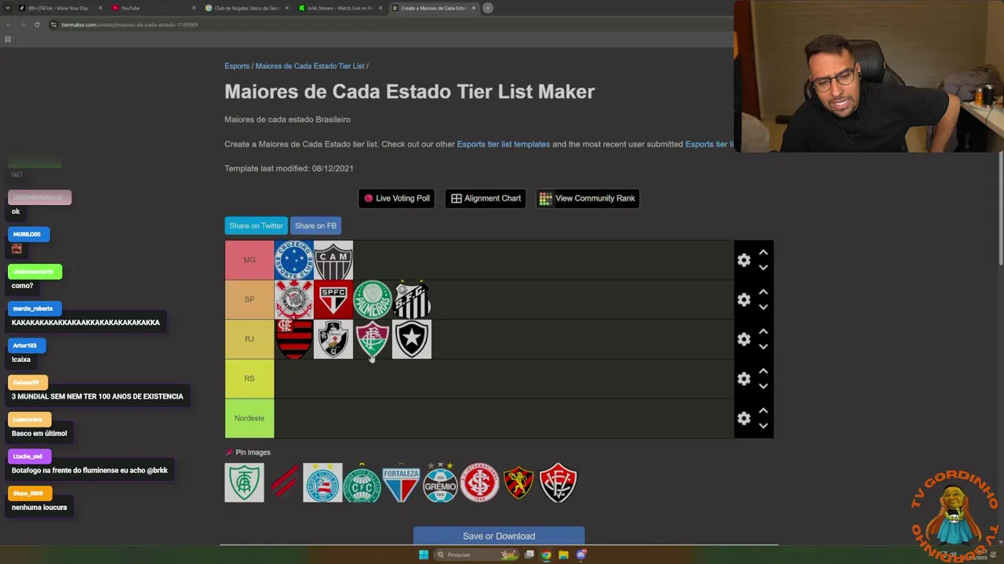Switch to Club de Regatas Vasco tab

coord(246,8)
